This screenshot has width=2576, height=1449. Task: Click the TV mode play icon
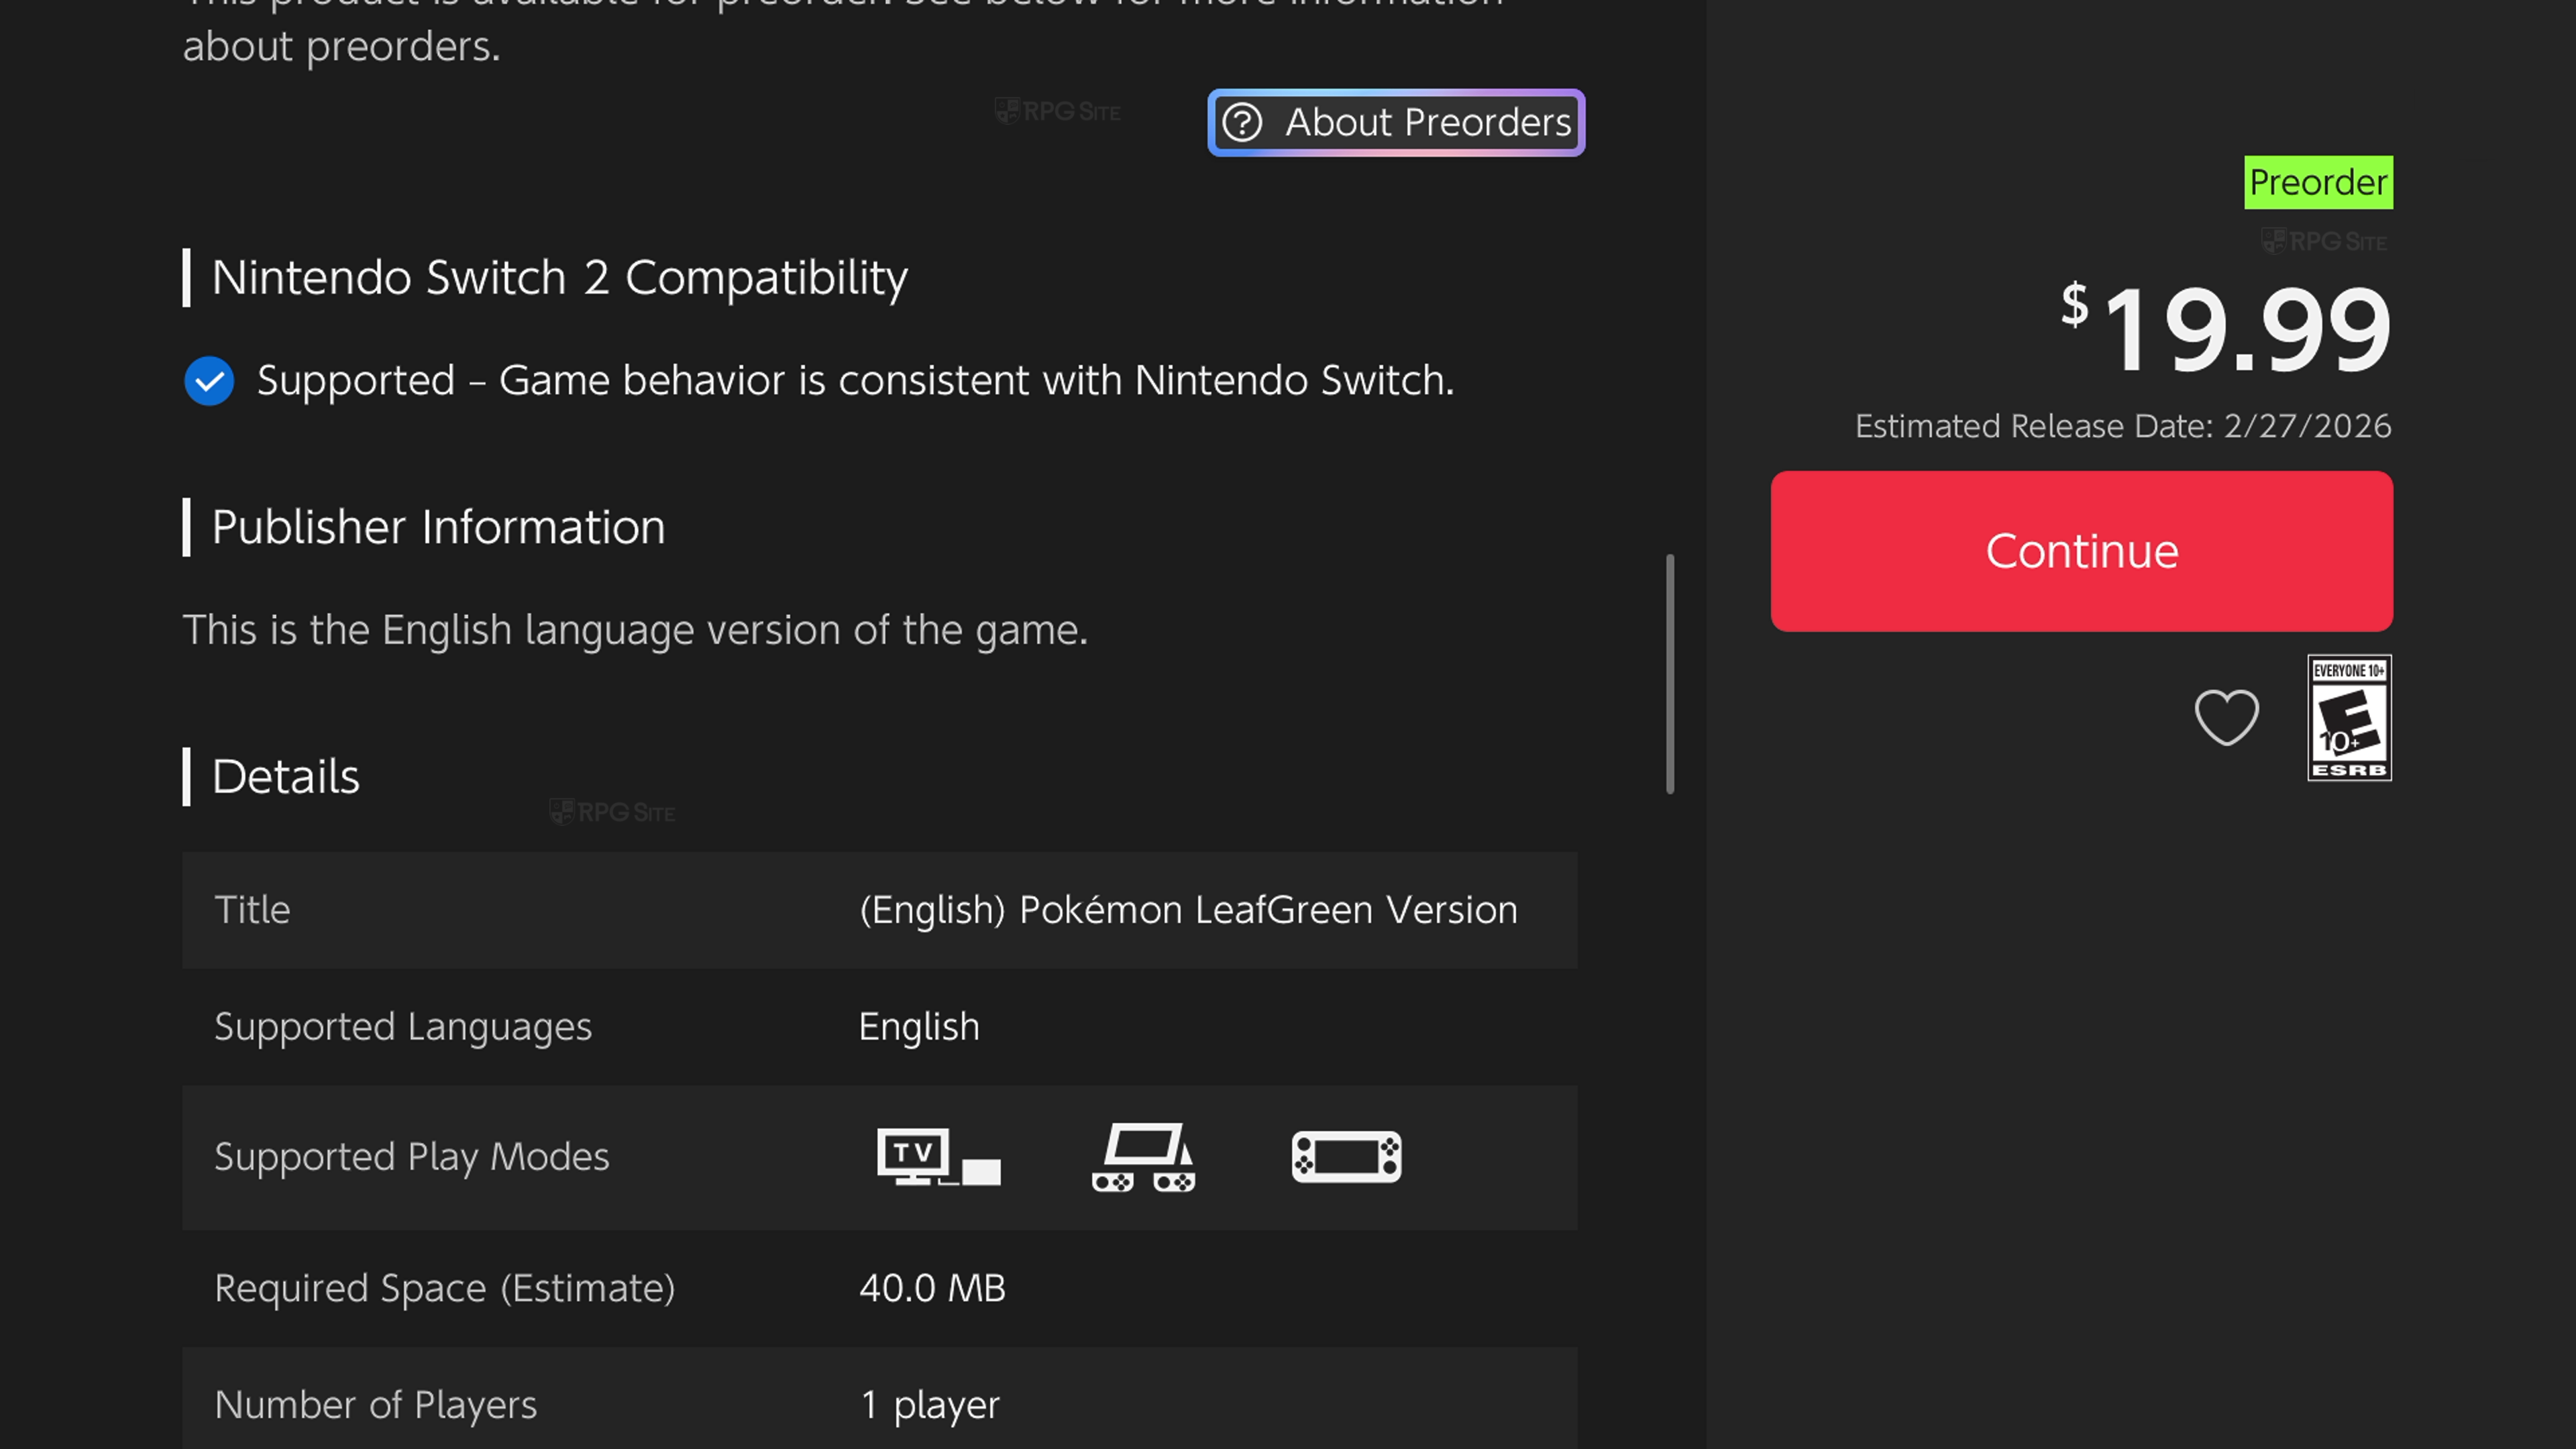(938, 1157)
